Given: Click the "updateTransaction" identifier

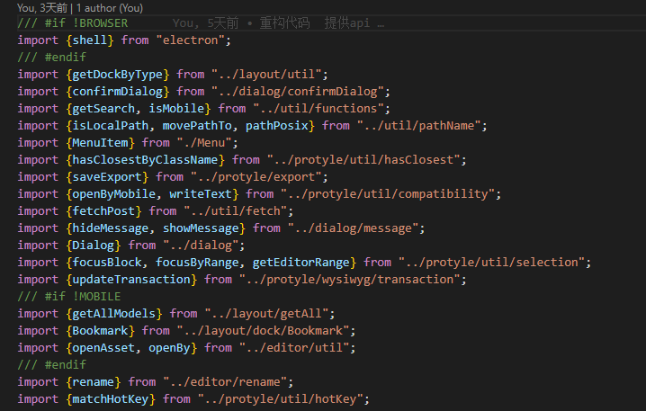Looking at the screenshot, I should pos(131,280).
